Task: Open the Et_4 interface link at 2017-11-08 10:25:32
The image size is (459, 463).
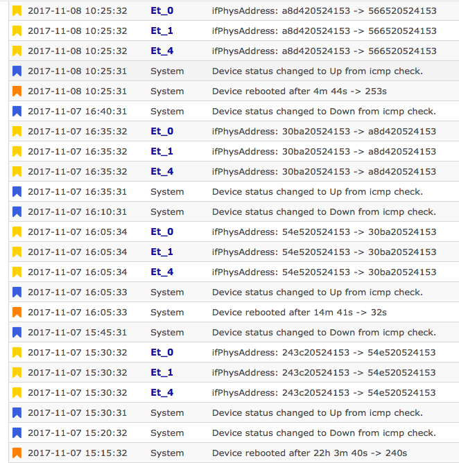Action: 162,51
